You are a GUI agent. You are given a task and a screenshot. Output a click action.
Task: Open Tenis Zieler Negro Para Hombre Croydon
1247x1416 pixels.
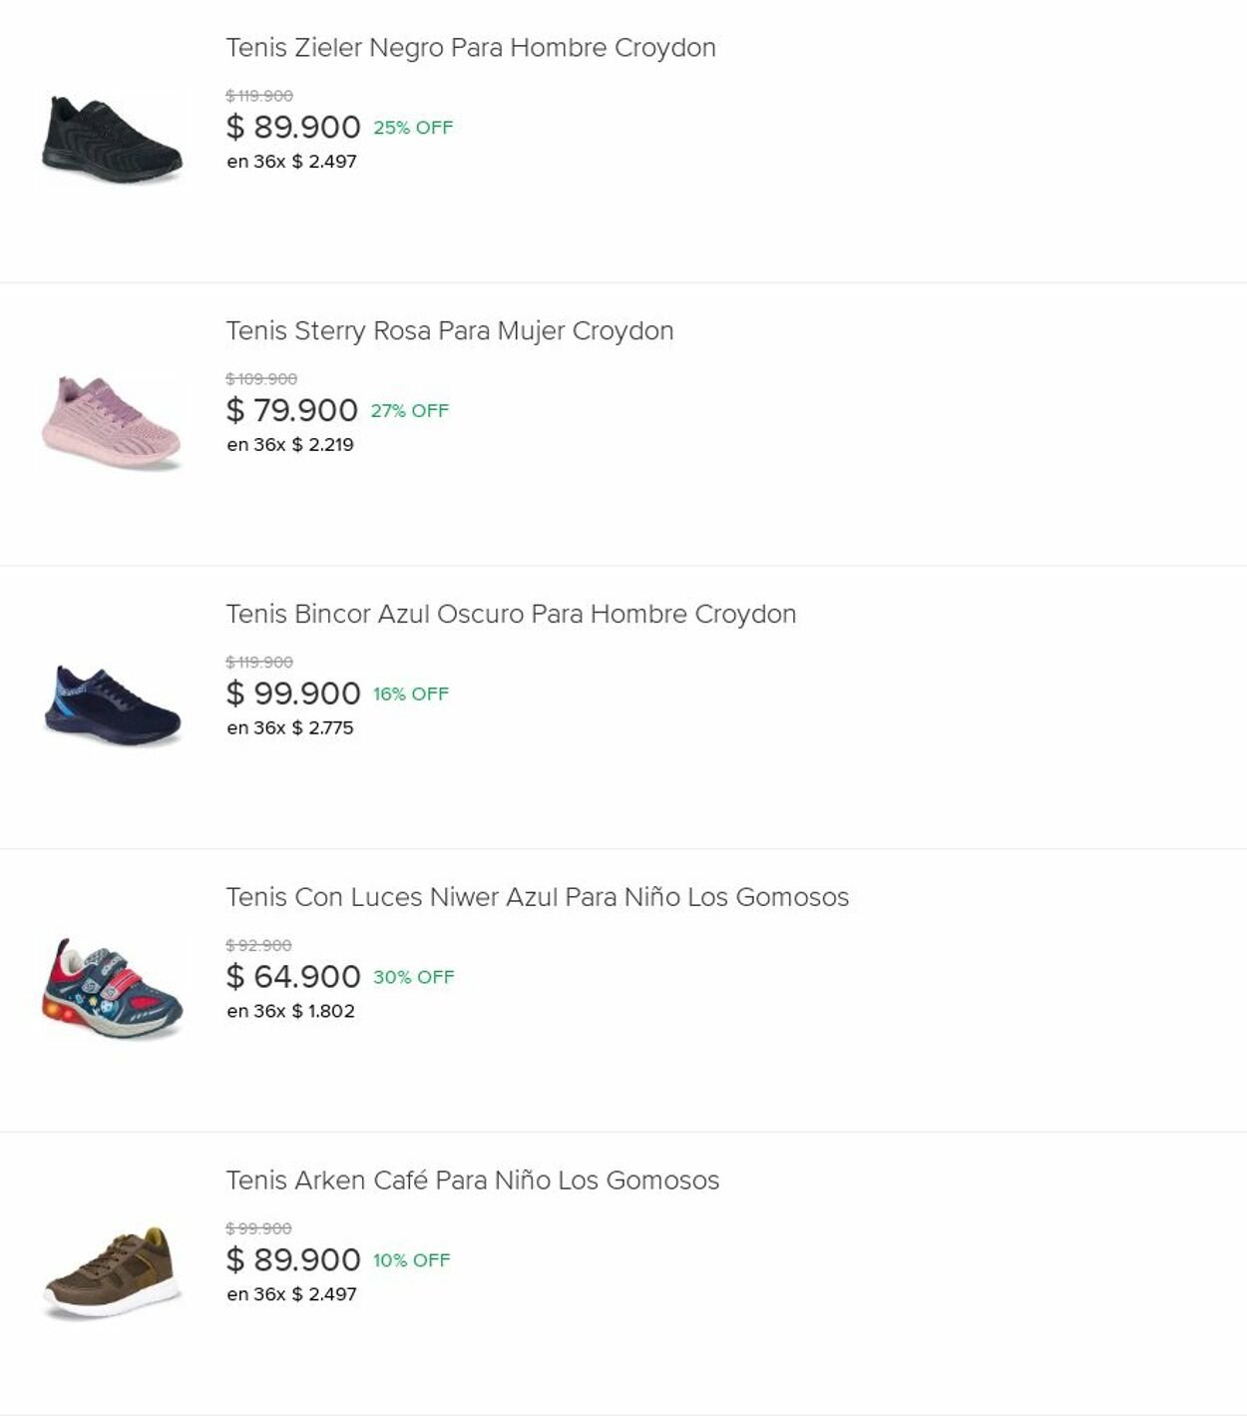[x=470, y=48]
